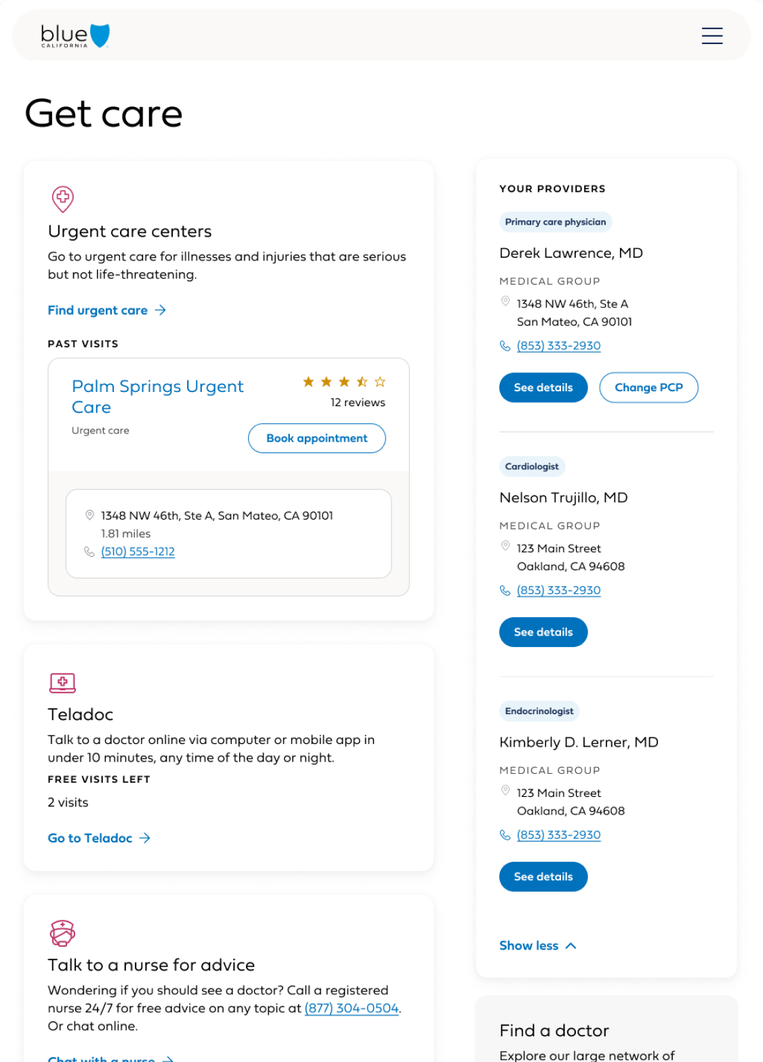This screenshot has width=763, height=1062.
Task: Click the Blue Shield California logo
Action: pos(73,35)
